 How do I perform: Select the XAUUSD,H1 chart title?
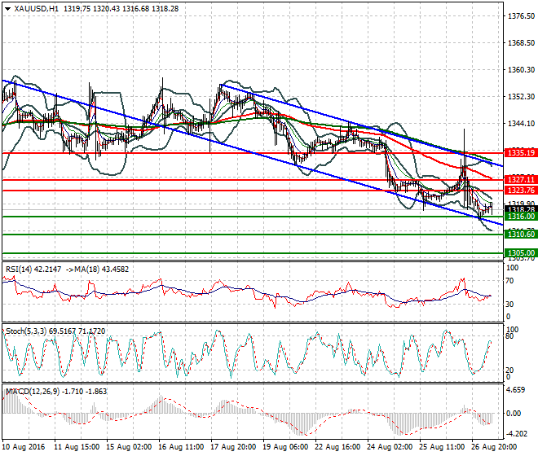click(x=37, y=9)
